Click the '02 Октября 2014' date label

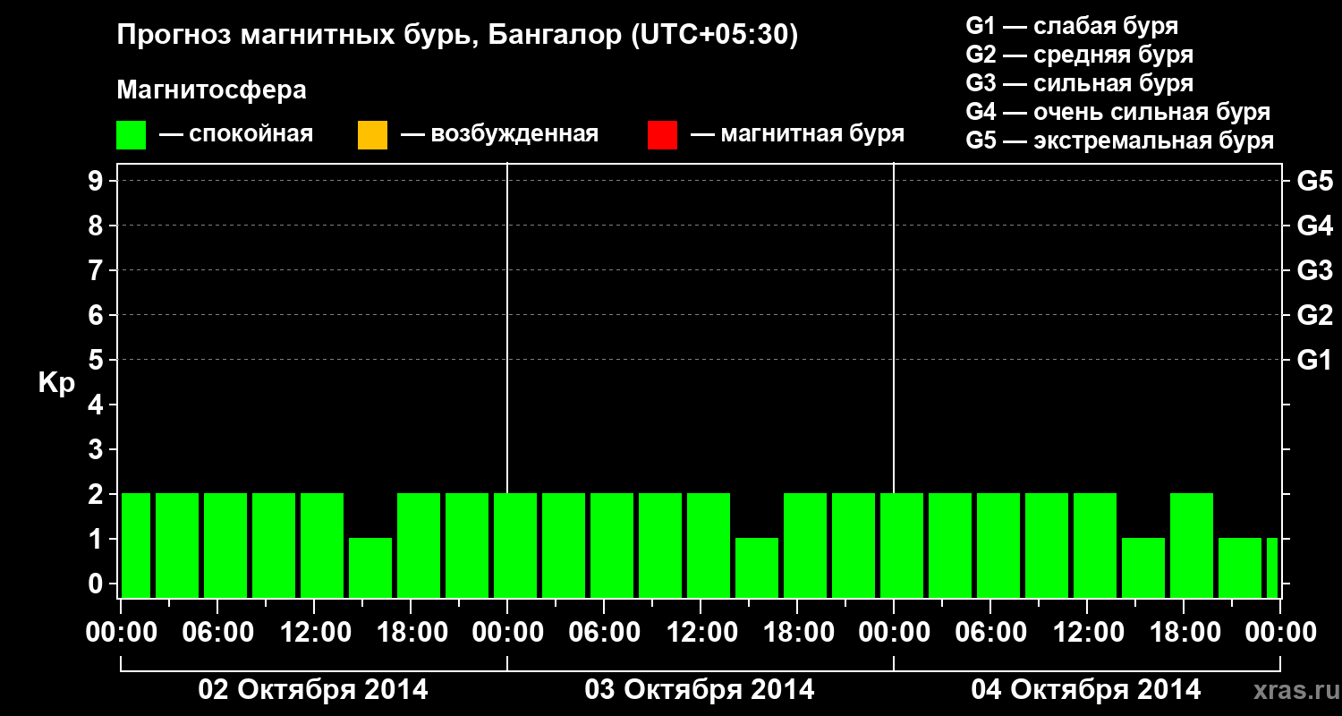313,689
